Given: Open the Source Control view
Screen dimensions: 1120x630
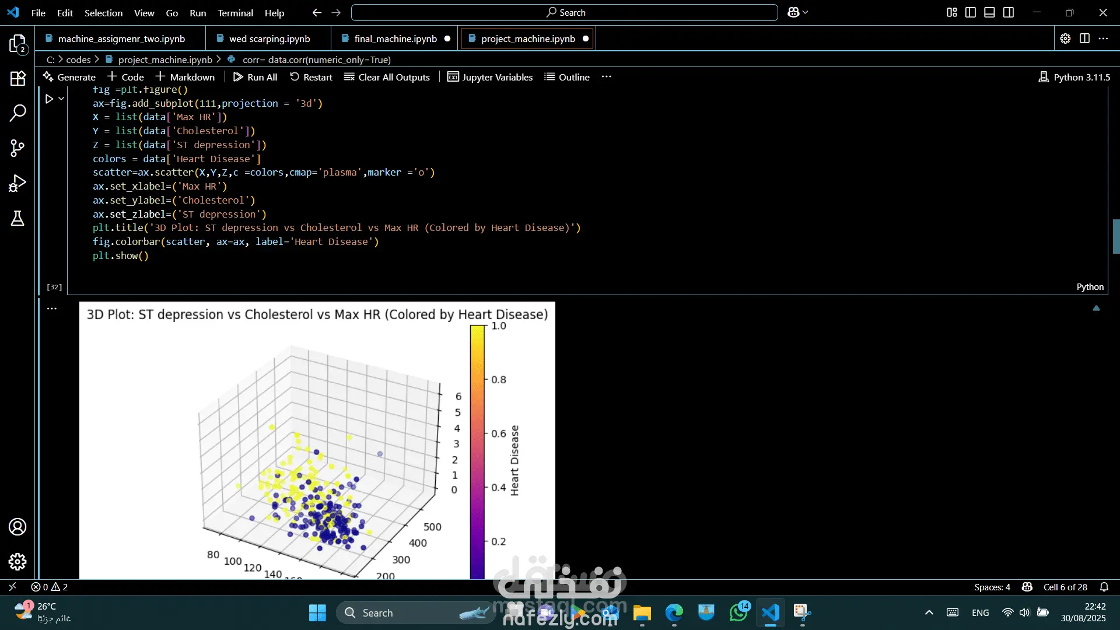Looking at the screenshot, I should [x=17, y=148].
